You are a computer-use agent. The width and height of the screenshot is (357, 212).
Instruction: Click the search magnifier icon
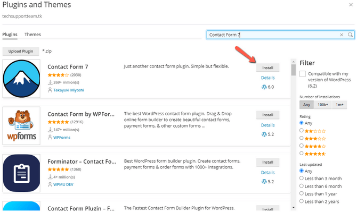tap(350, 35)
